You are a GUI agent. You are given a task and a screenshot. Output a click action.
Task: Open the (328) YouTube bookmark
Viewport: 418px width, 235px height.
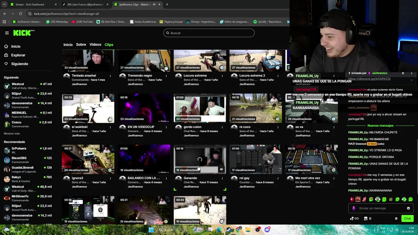(82, 22)
